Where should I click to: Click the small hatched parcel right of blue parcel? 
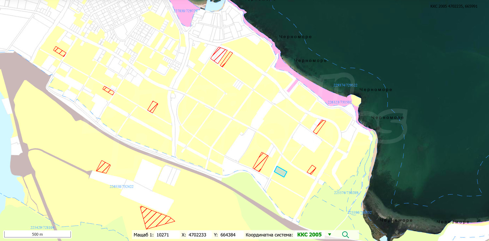[311, 170]
